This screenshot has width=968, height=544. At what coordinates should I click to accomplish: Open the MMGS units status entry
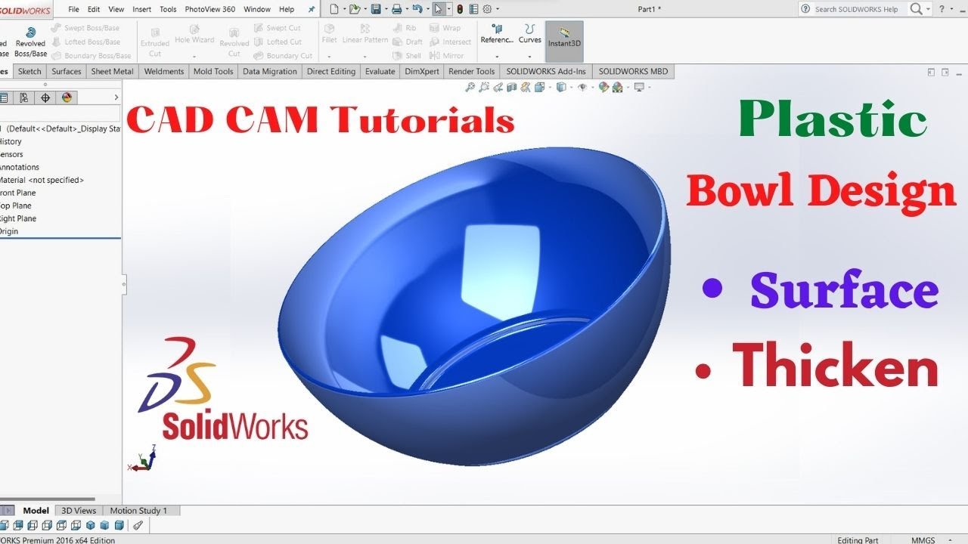923,540
